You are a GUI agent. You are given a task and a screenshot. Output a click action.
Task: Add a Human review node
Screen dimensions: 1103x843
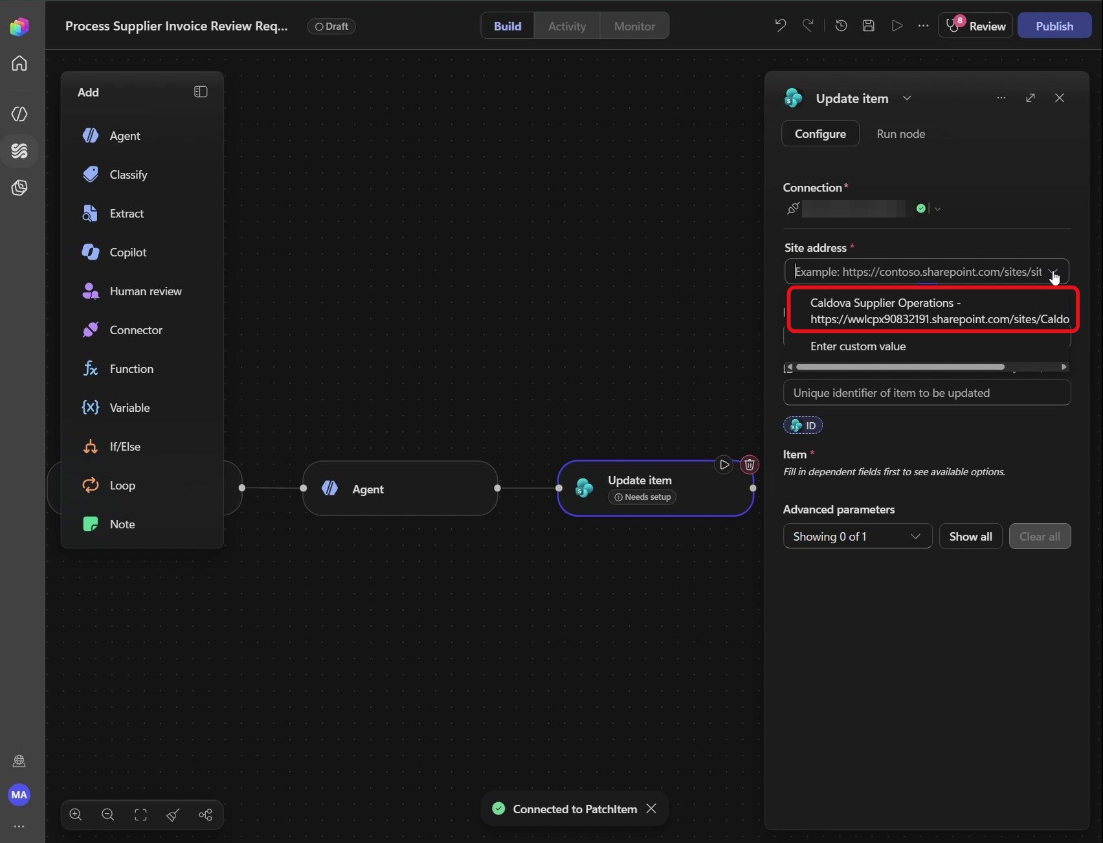pos(142,291)
